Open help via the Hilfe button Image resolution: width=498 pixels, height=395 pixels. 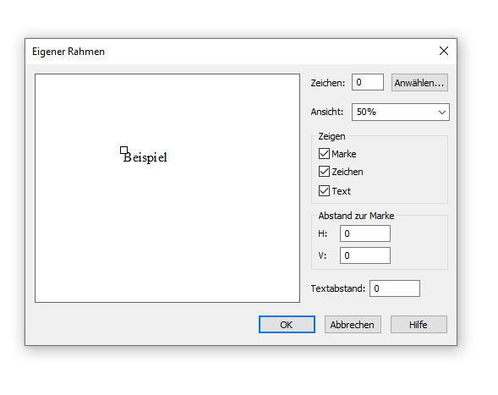(x=419, y=325)
